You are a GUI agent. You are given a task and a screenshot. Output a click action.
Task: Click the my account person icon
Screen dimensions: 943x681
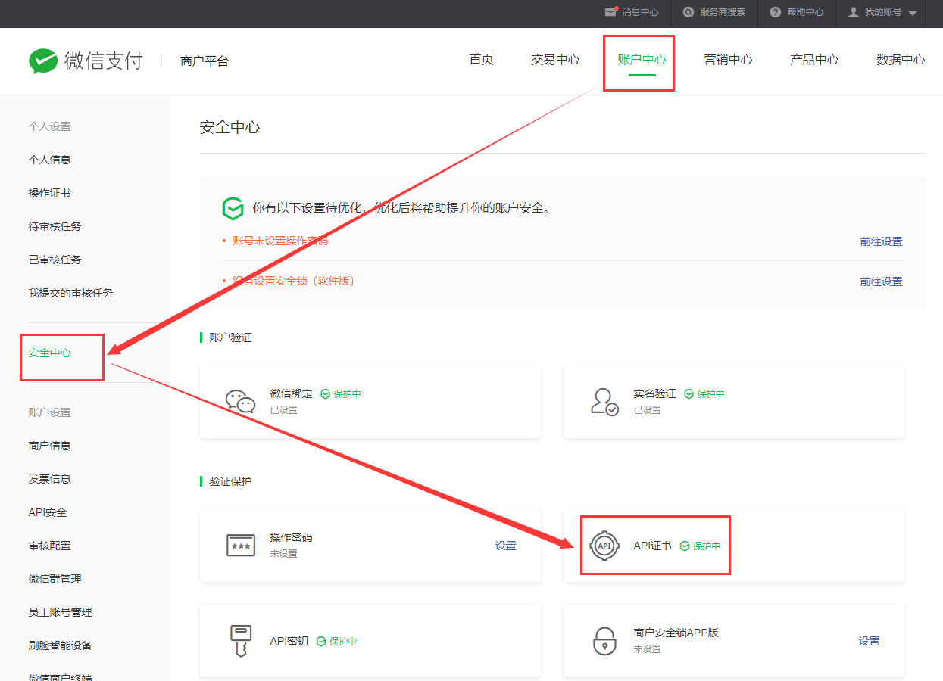click(x=854, y=12)
